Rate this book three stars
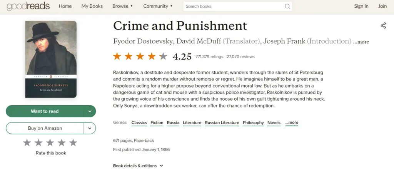Image resolution: width=394 pixels, height=174 pixels. 50,143
